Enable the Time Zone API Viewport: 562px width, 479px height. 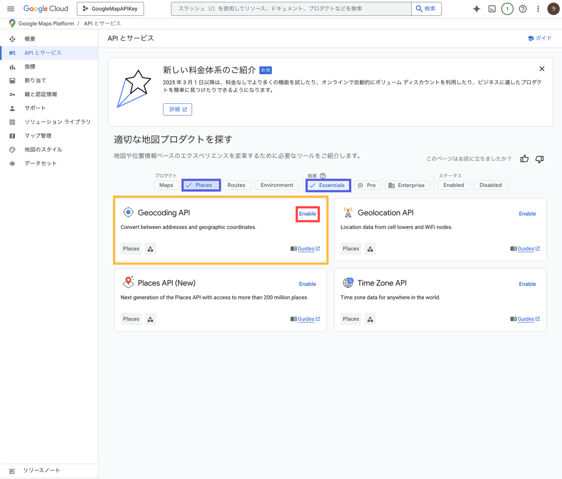(527, 284)
